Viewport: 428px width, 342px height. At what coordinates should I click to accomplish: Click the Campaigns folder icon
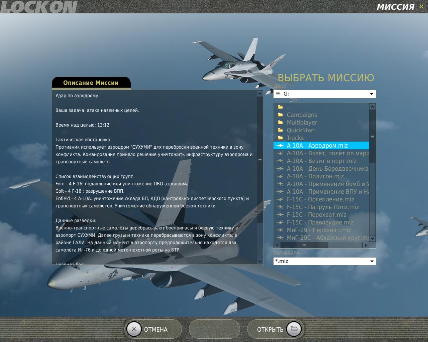click(280, 115)
